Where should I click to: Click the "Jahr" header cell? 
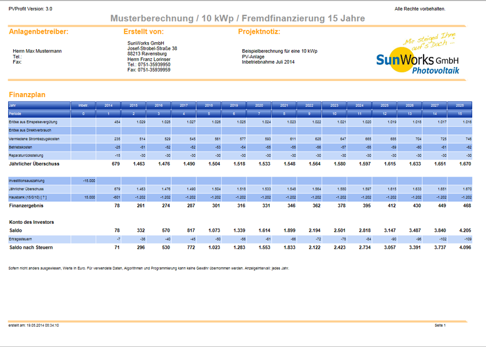tap(39, 105)
